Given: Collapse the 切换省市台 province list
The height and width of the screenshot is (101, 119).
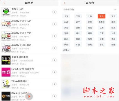Looking at the screenshot, I should click(x=115, y=9).
